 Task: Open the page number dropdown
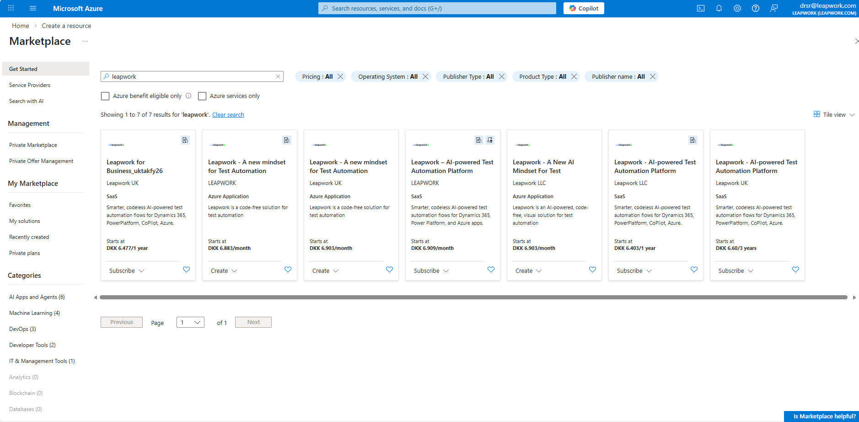pyautogui.click(x=190, y=322)
